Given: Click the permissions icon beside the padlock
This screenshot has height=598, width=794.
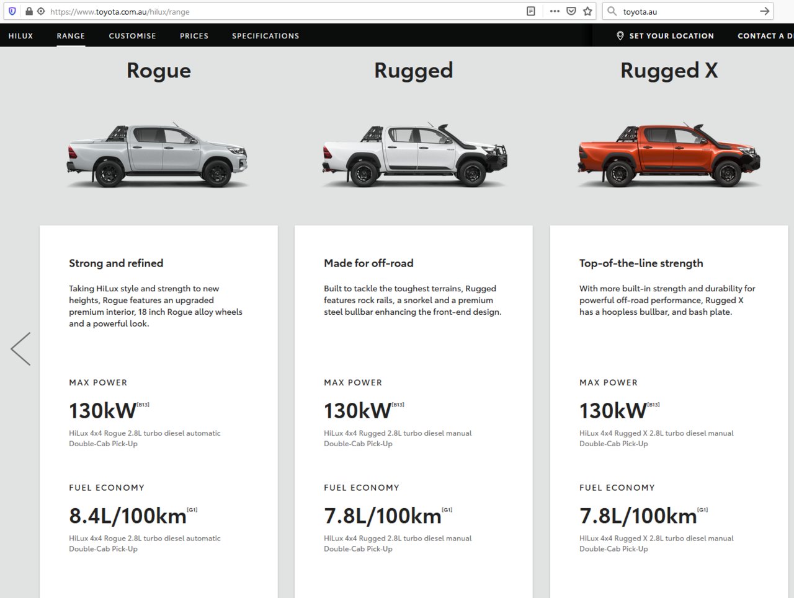Looking at the screenshot, I should pos(41,11).
